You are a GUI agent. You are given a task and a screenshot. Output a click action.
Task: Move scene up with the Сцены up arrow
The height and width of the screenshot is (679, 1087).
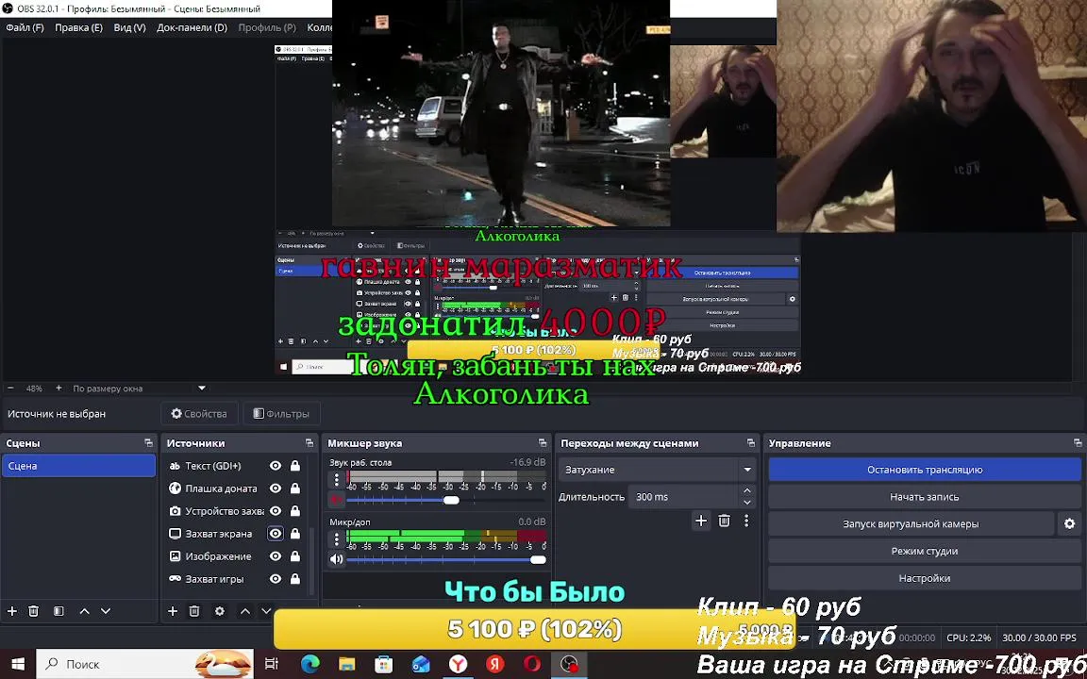(x=85, y=611)
